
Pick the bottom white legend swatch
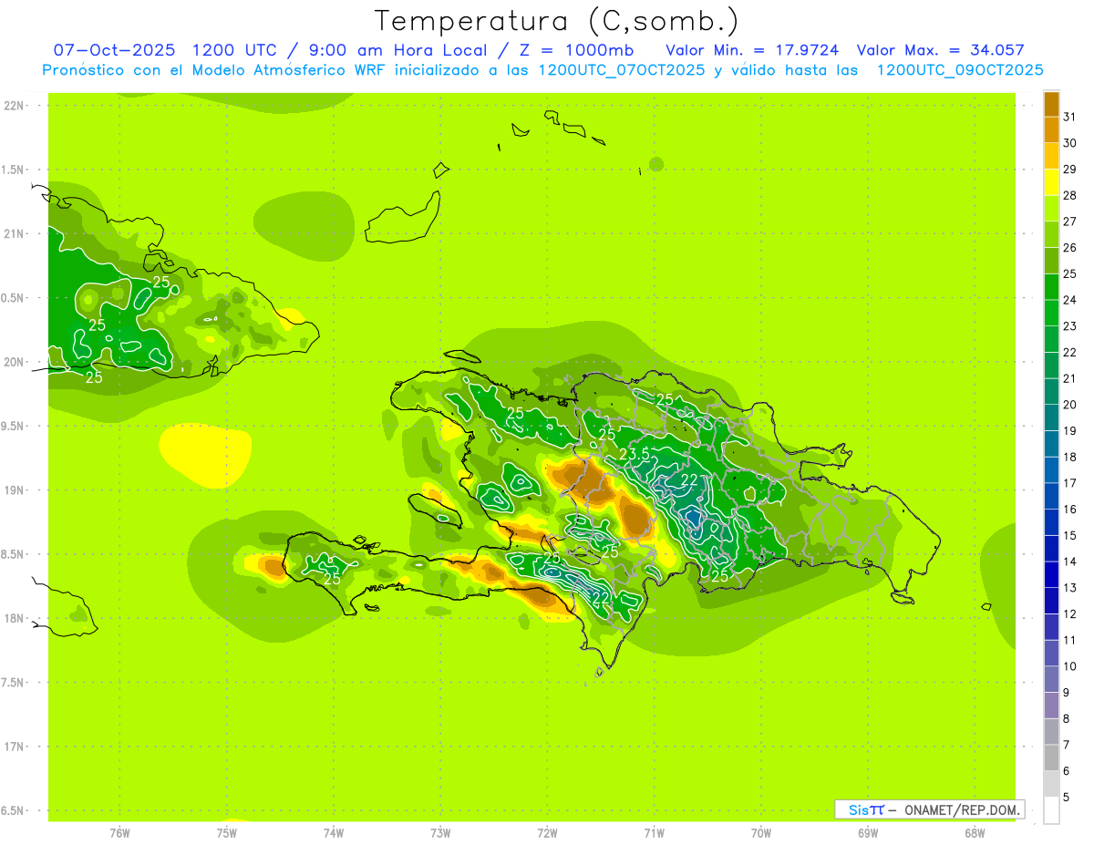(x=1051, y=810)
